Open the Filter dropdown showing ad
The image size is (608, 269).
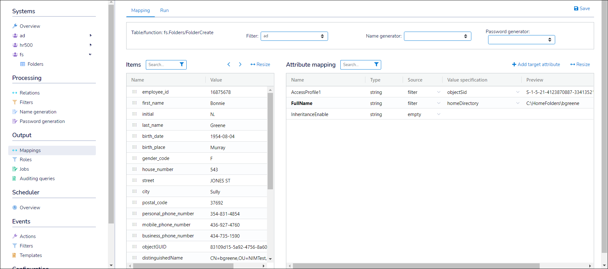click(x=294, y=36)
